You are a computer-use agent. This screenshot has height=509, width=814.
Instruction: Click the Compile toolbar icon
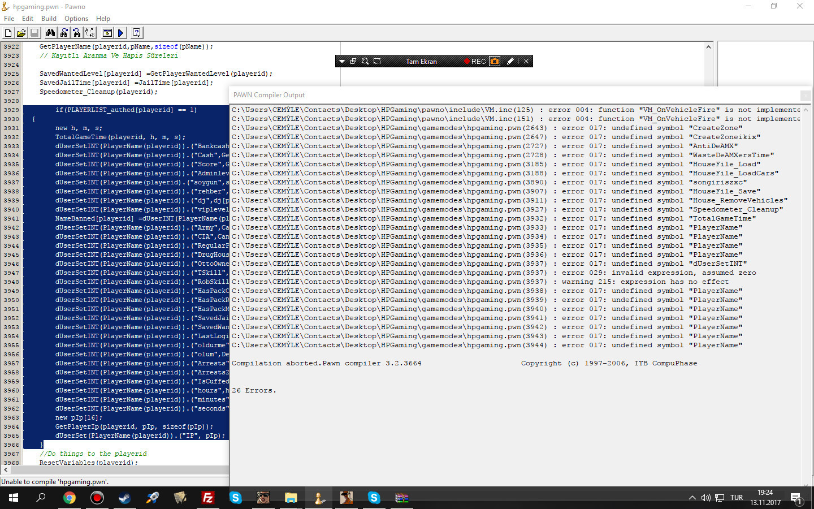(107, 33)
